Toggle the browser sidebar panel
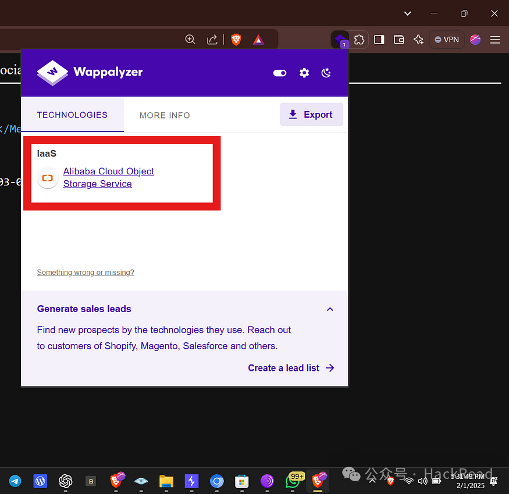The width and height of the screenshot is (509, 494). [x=379, y=40]
